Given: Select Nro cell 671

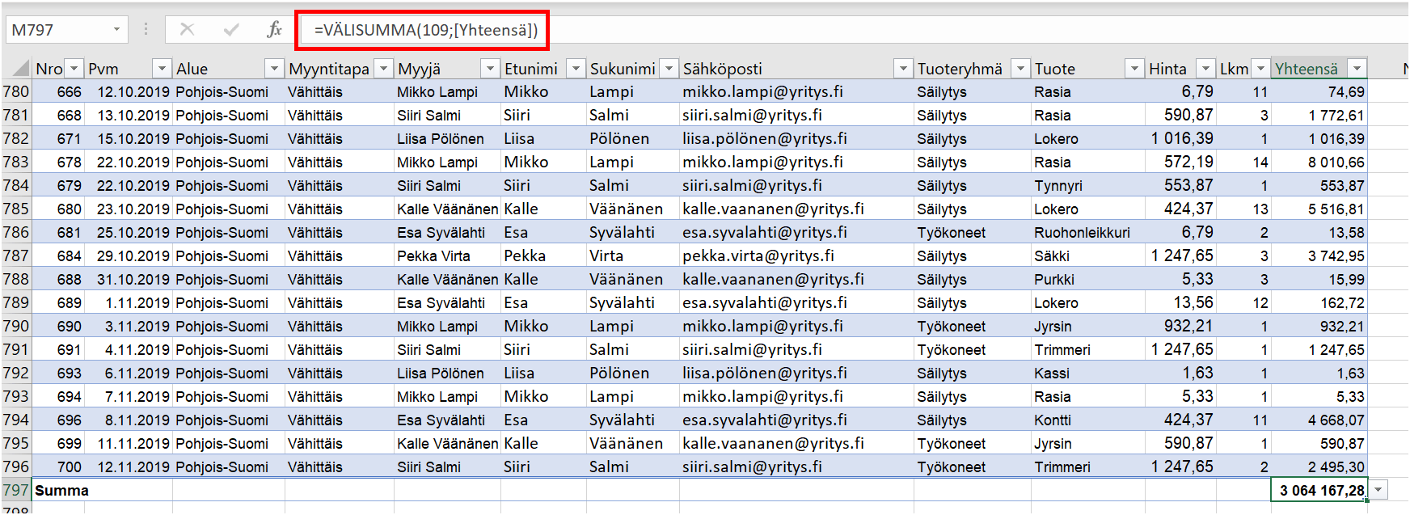Looking at the screenshot, I should pos(58,138).
